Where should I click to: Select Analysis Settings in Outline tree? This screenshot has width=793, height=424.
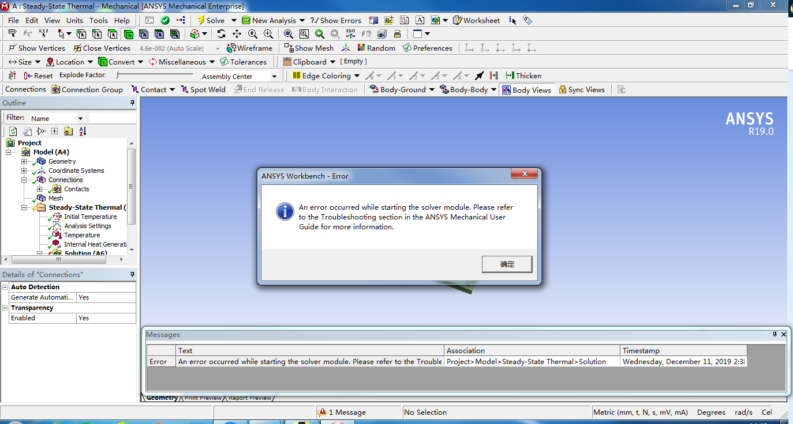point(87,226)
